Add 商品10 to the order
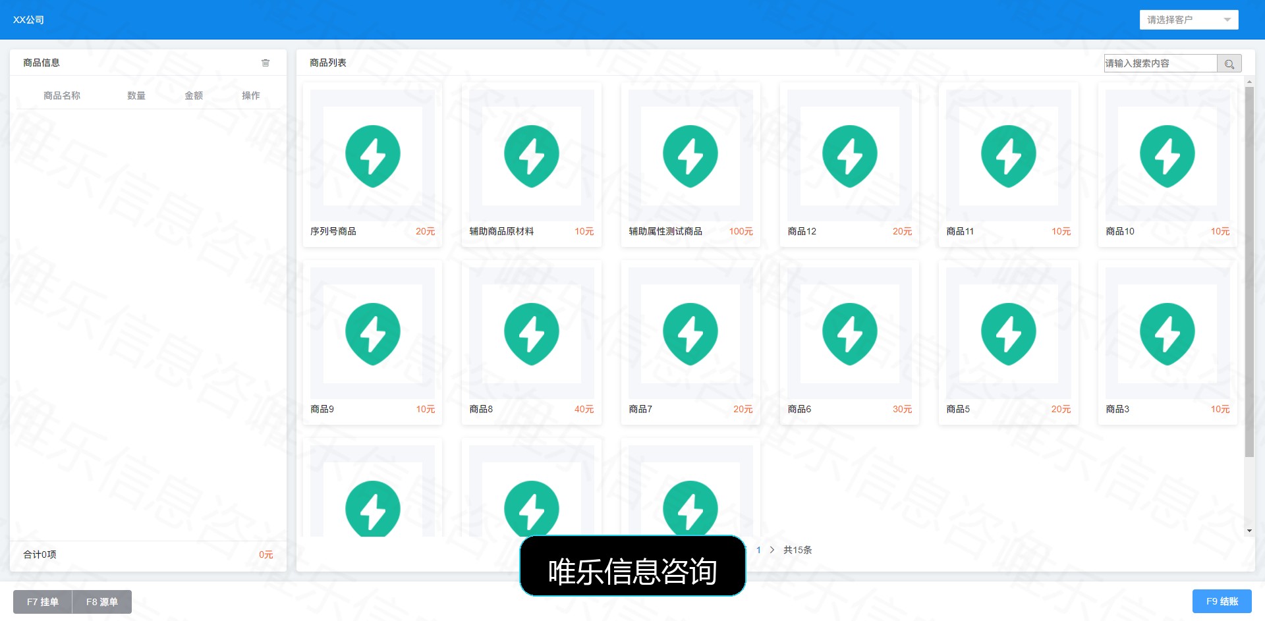 point(1167,165)
